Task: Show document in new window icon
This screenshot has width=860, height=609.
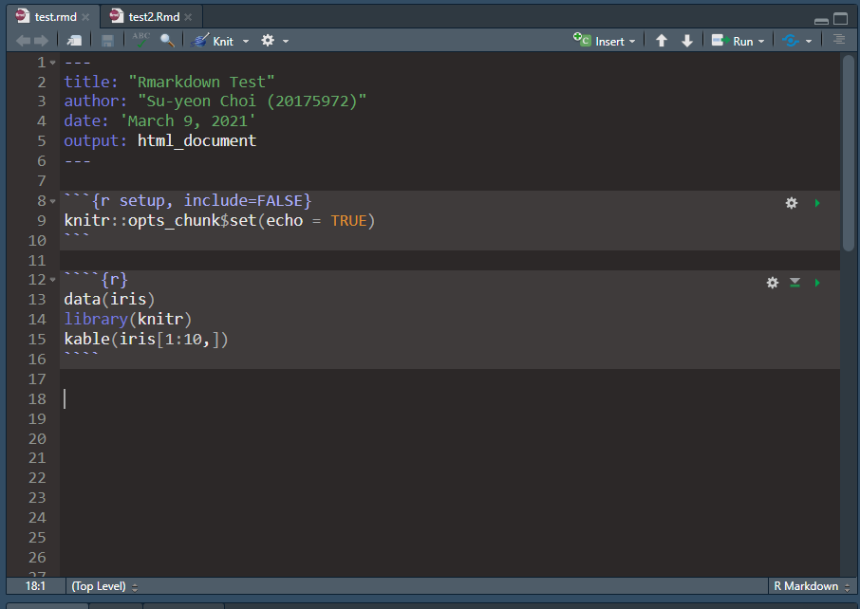Action: [x=74, y=41]
